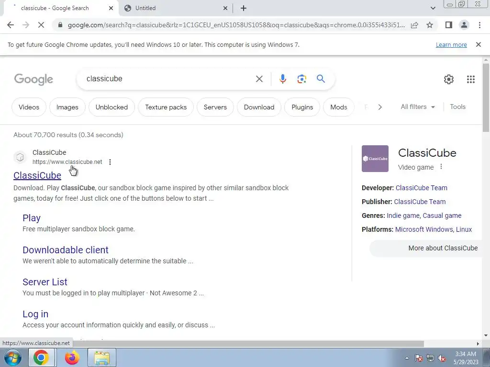This screenshot has height=367, width=490.
Task: Dismiss the Chrome update notice bar
Action: [x=478, y=44]
